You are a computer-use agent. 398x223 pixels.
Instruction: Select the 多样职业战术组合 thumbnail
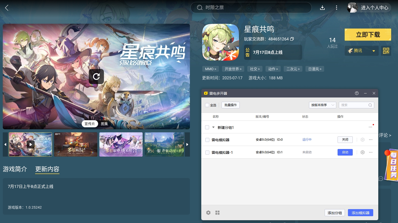[x=121, y=144]
